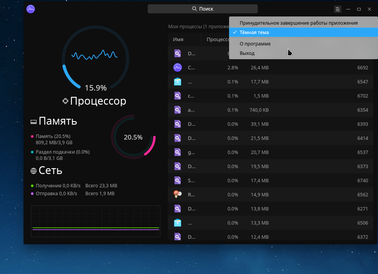Click the globe icon beside Сеть
Screen dimensions: 378x274
click(33, 171)
